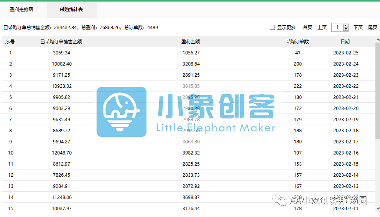The image size is (380, 217).
Task: Go to next page via 下页
Action: [358, 27]
